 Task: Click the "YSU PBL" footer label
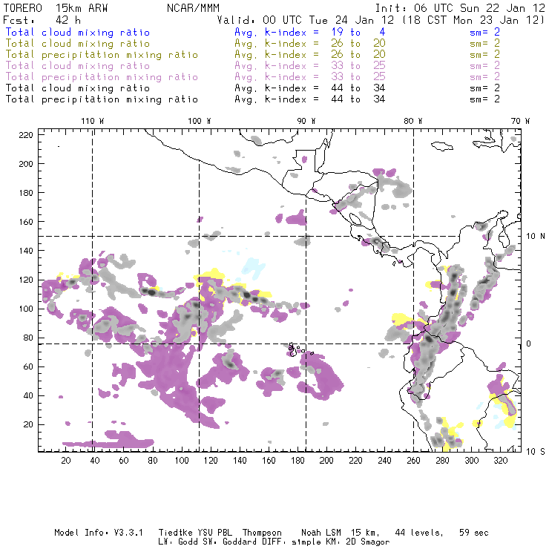pos(214,533)
